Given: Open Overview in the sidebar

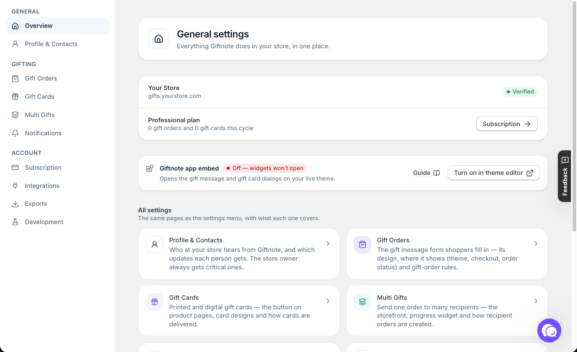Looking at the screenshot, I should 57,26.
